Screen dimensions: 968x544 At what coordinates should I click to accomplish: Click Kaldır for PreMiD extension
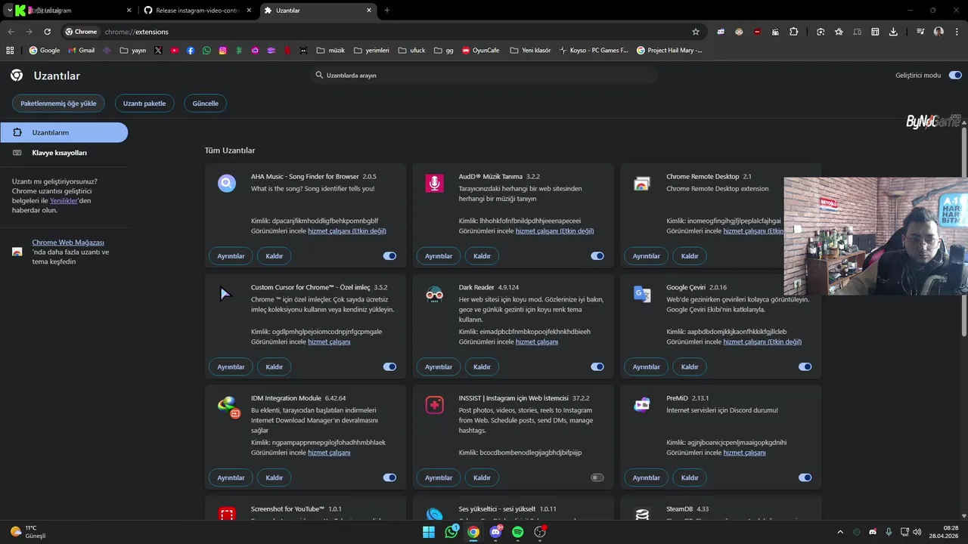click(690, 478)
